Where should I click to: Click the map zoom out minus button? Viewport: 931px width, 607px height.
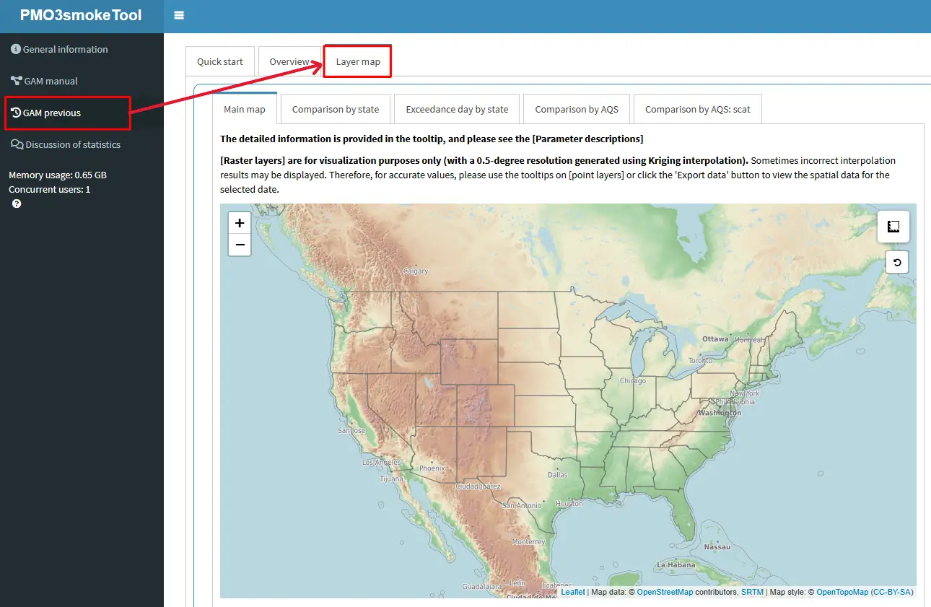pos(240,245)
